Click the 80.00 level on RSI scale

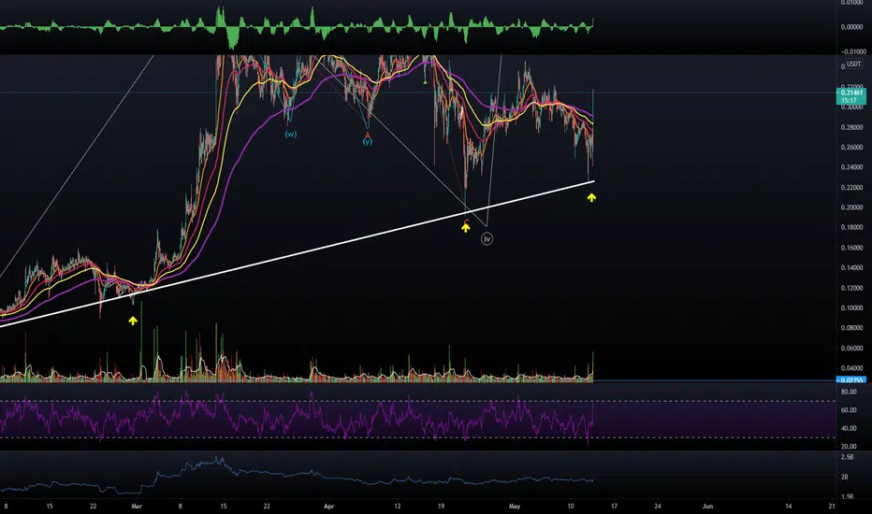[x=849, y=392]
